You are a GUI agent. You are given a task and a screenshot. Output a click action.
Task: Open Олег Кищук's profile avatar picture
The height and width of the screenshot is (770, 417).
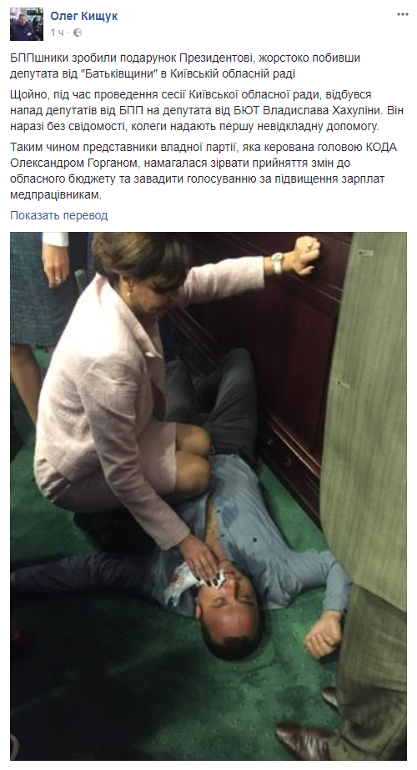tap(27, 24)
